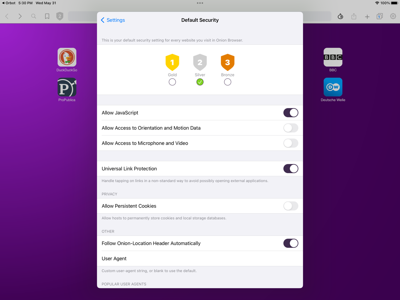Select the Gold security level radio button
This screenshot has width=400, height=300.
[172, 82]
